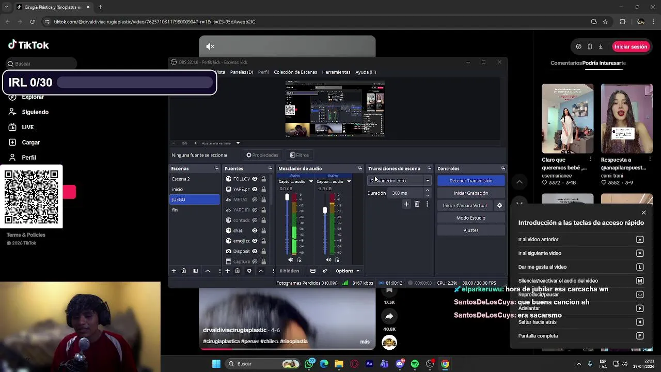Hide the YAPE.pr source
The height and width of the screenshot is (372, 661).
point(255,189)
